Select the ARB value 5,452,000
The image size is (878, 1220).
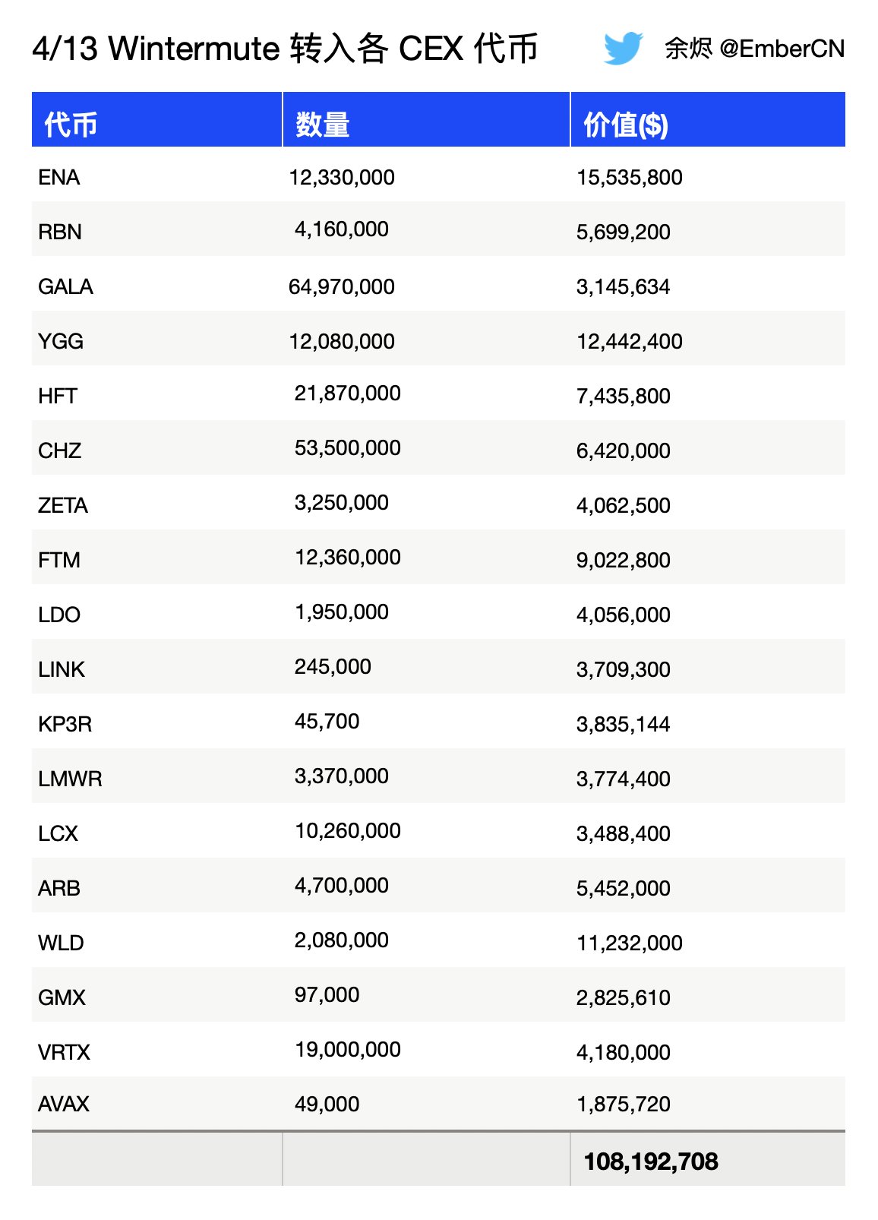coord(624,889)
